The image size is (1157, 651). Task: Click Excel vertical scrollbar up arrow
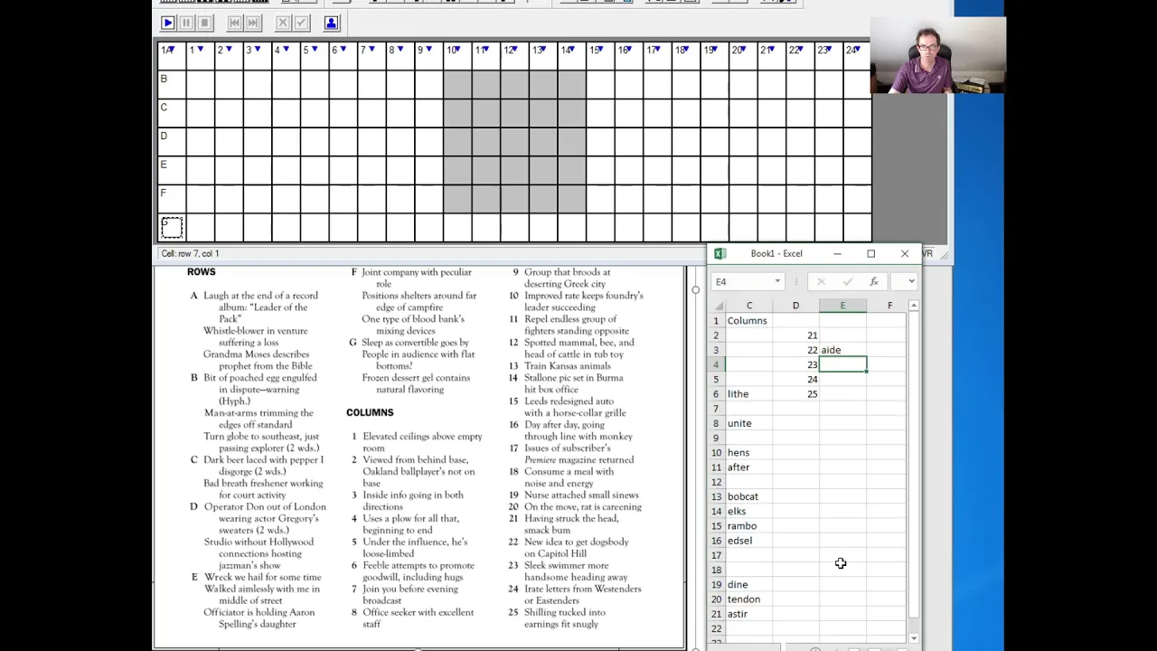point(914,307)
